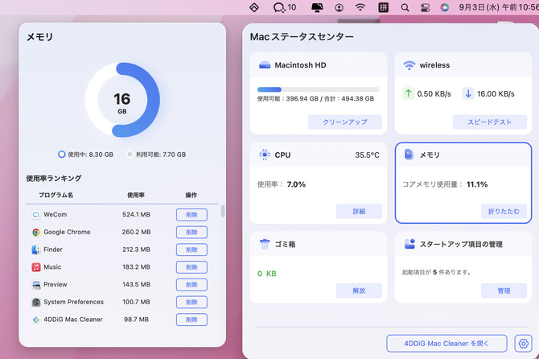Delete 4DDiG Mac Cleaner process with 削除
Image resolution: width=539 pixels, height=359 pixels.
tap(191, 320)
